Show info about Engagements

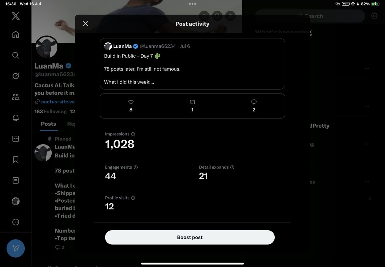click(136, 167)
